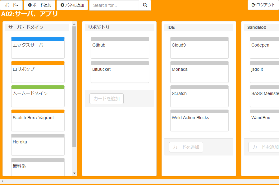The height and width of the screenshot is (185, 279).
Task: Open the ロリポップ card
Action: click(38, 72)
